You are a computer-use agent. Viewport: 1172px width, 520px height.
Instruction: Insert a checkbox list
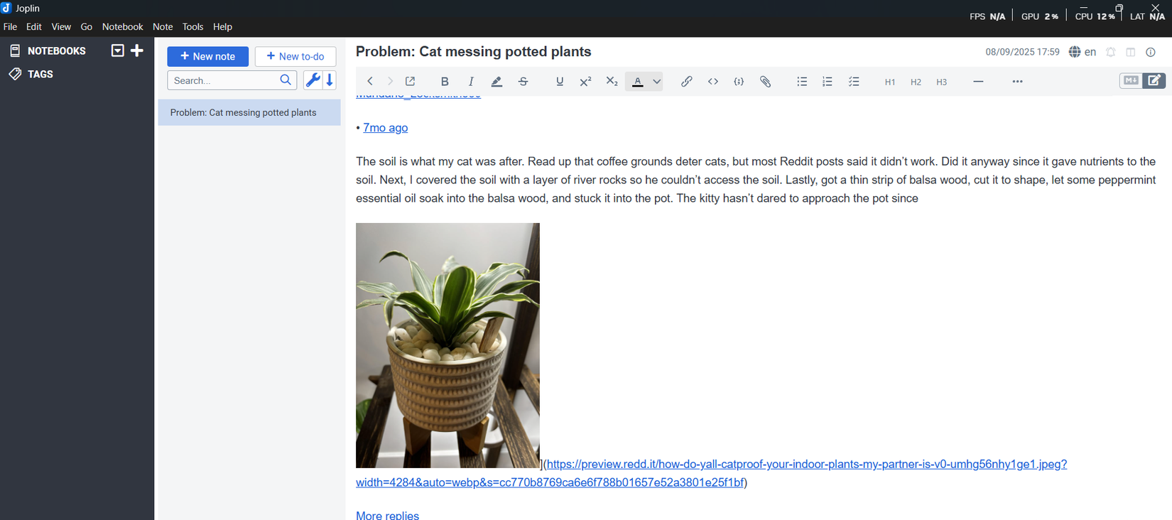pos(854,82)
